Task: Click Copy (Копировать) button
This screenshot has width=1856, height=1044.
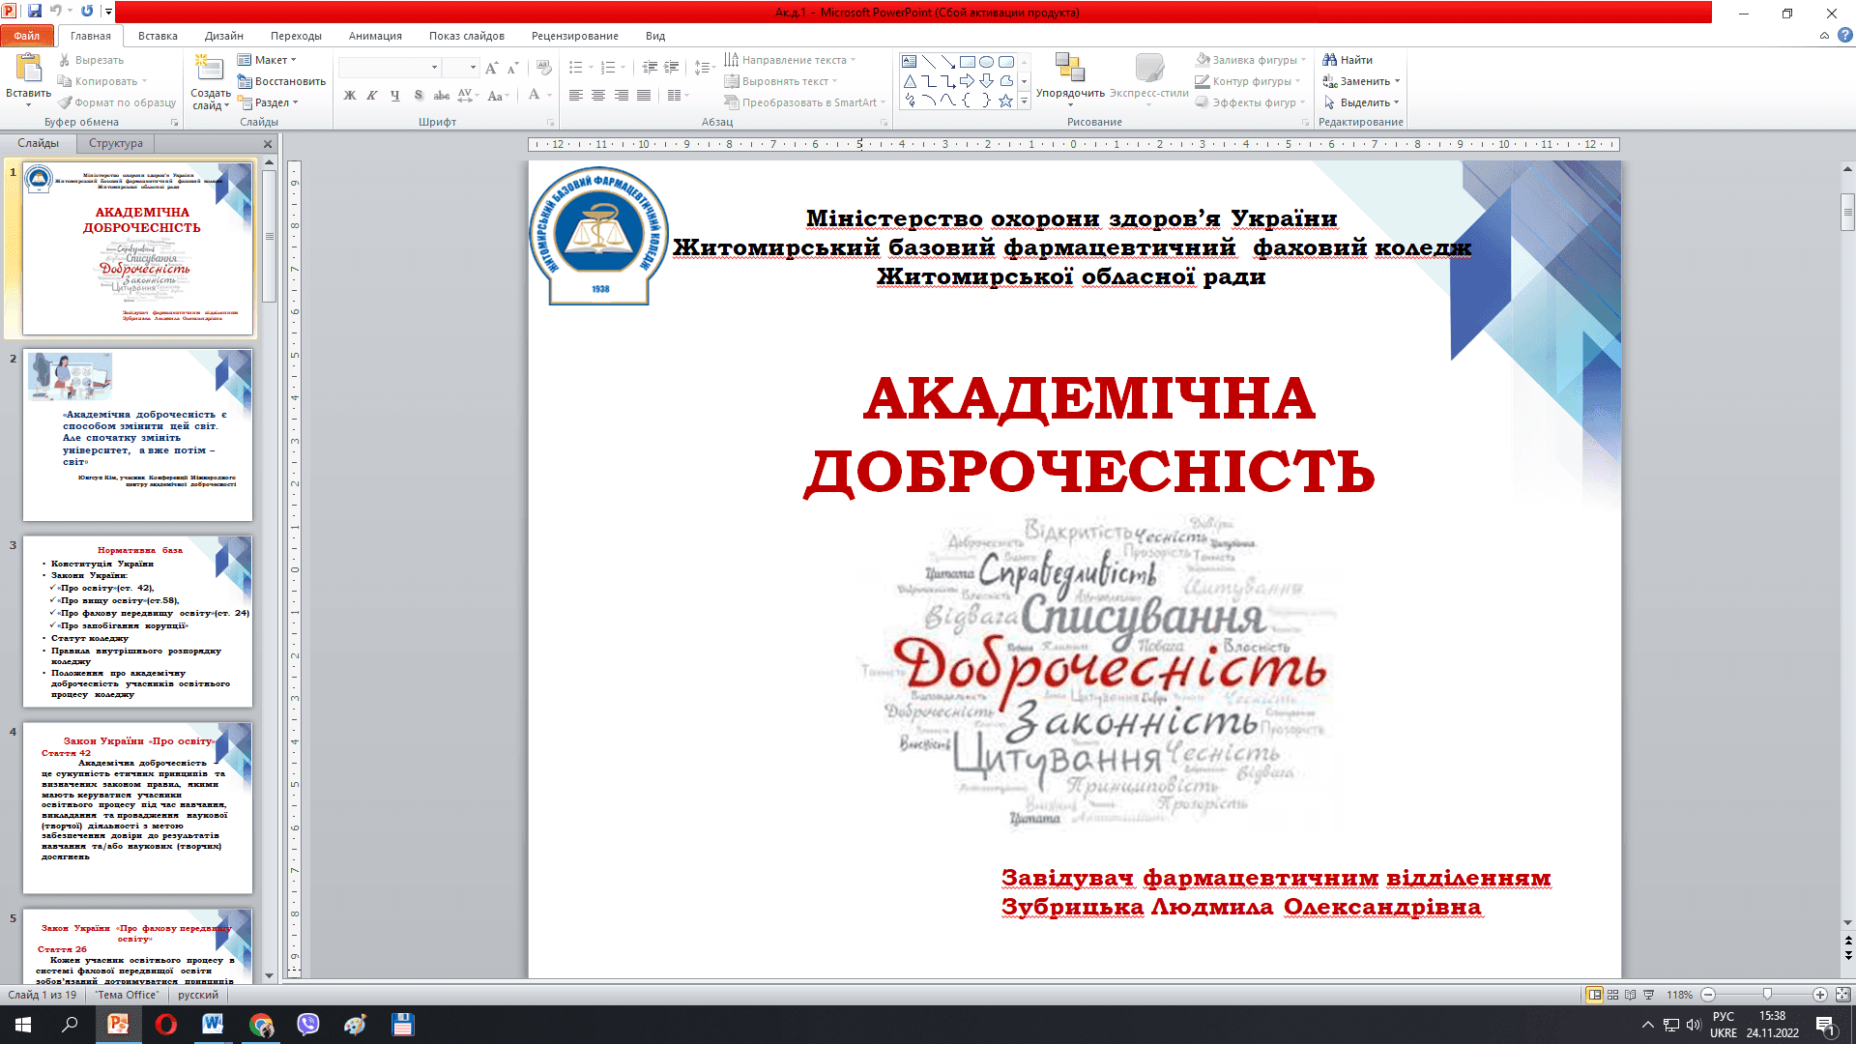Action: pyautogui.click(x=101, y=81)
